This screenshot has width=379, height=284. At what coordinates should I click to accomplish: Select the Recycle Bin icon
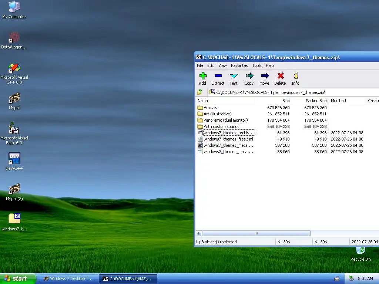360,254
